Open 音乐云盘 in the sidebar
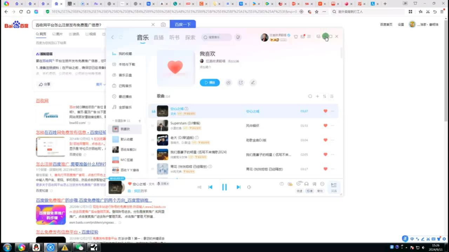The image size is (449, 252). tap(125, 75)
